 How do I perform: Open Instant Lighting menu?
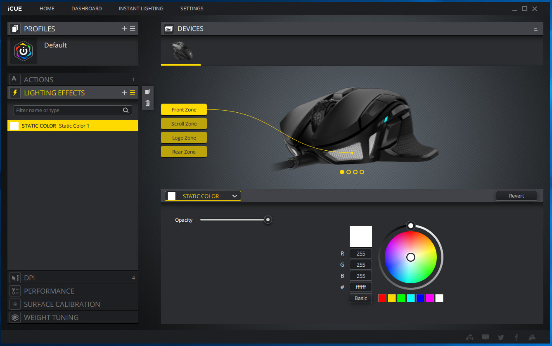click(141, 9)
